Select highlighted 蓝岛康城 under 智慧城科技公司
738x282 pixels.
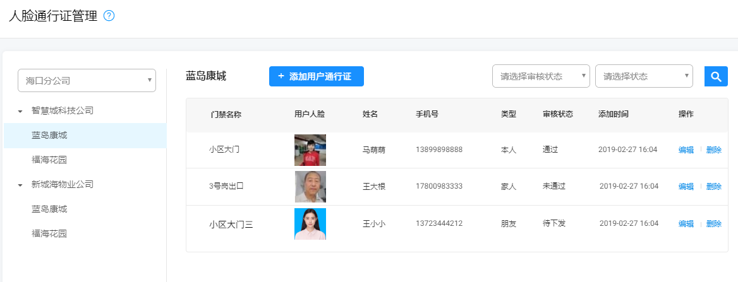49,135
